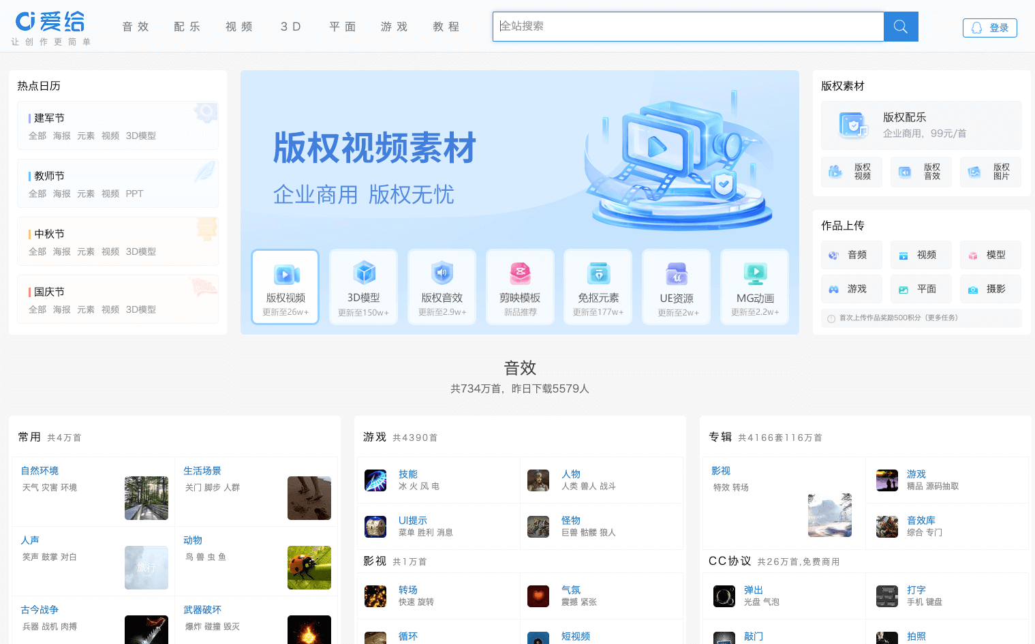Open the 摄影 upload option

[x=990, y=288]
